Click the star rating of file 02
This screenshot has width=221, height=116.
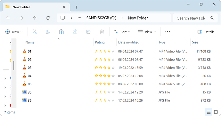105,60
